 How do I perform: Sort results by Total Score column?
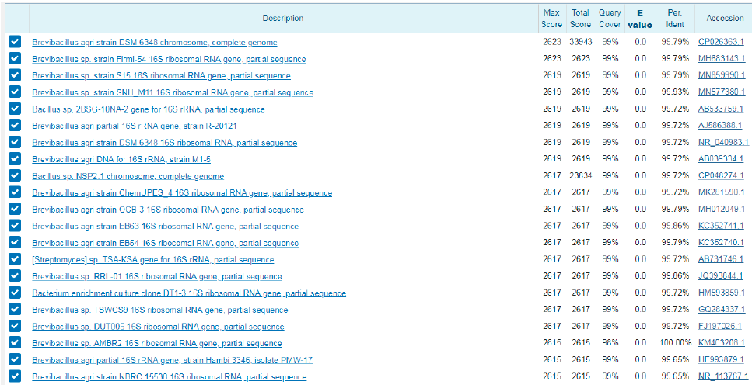coord(580,19)
